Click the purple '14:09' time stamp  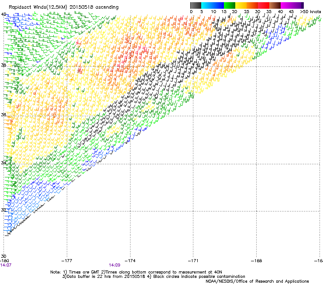114,265
